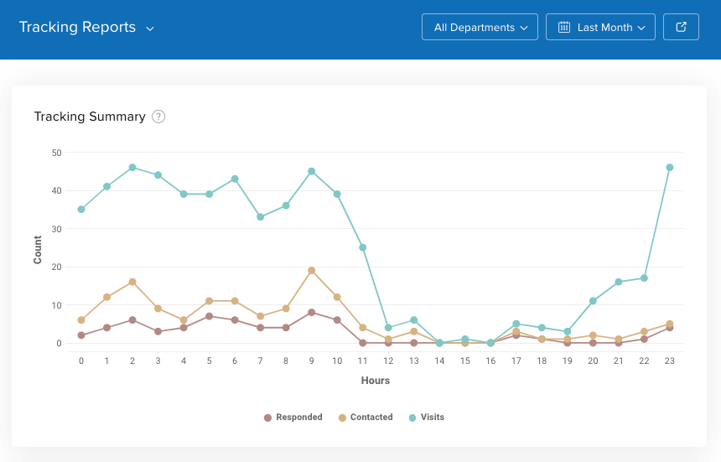Click the Contacted data point at hour 2
The height and width of the screenshot is (462, 721).
[132, 282]
